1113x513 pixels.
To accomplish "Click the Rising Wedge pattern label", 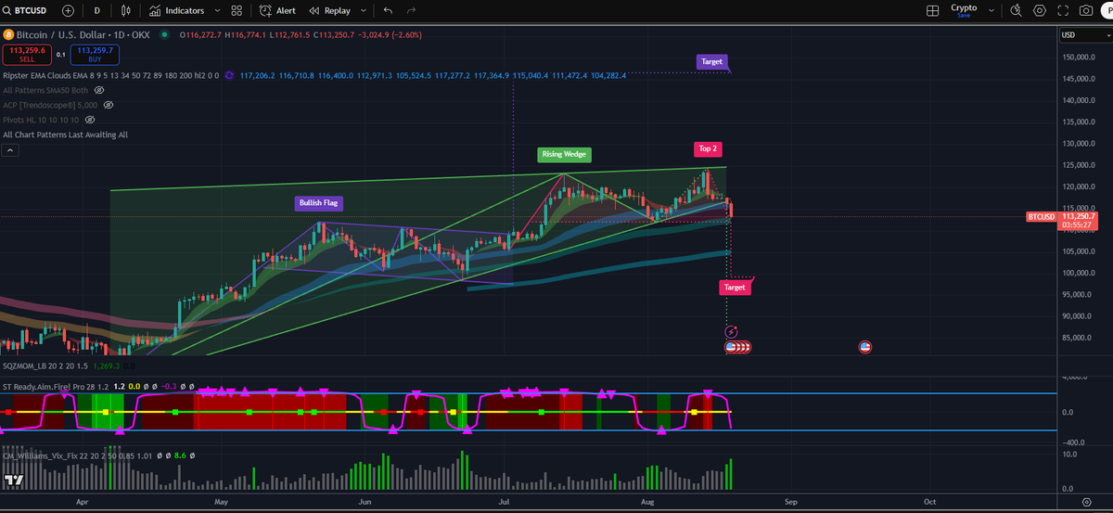I will (564, 154).
